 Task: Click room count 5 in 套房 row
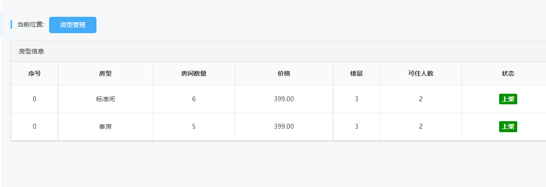(x=194, y=126)
